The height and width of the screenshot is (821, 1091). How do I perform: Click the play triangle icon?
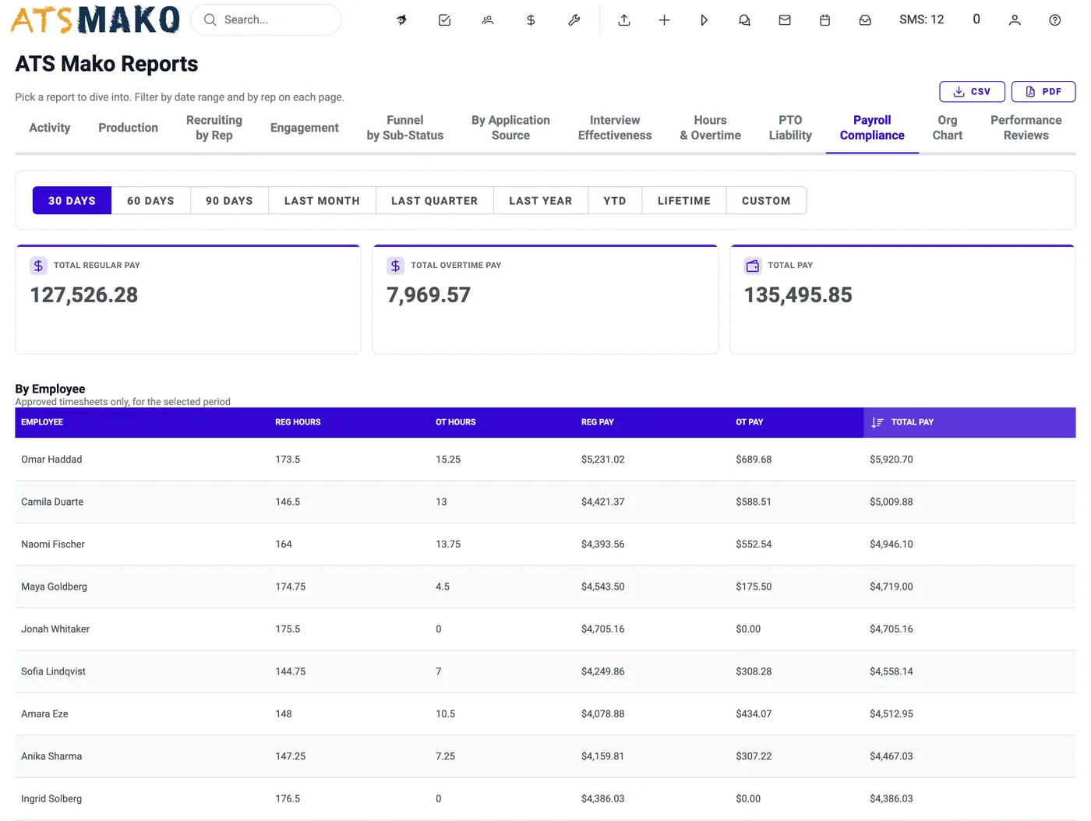pyautogui.click(x=704, y=20)
